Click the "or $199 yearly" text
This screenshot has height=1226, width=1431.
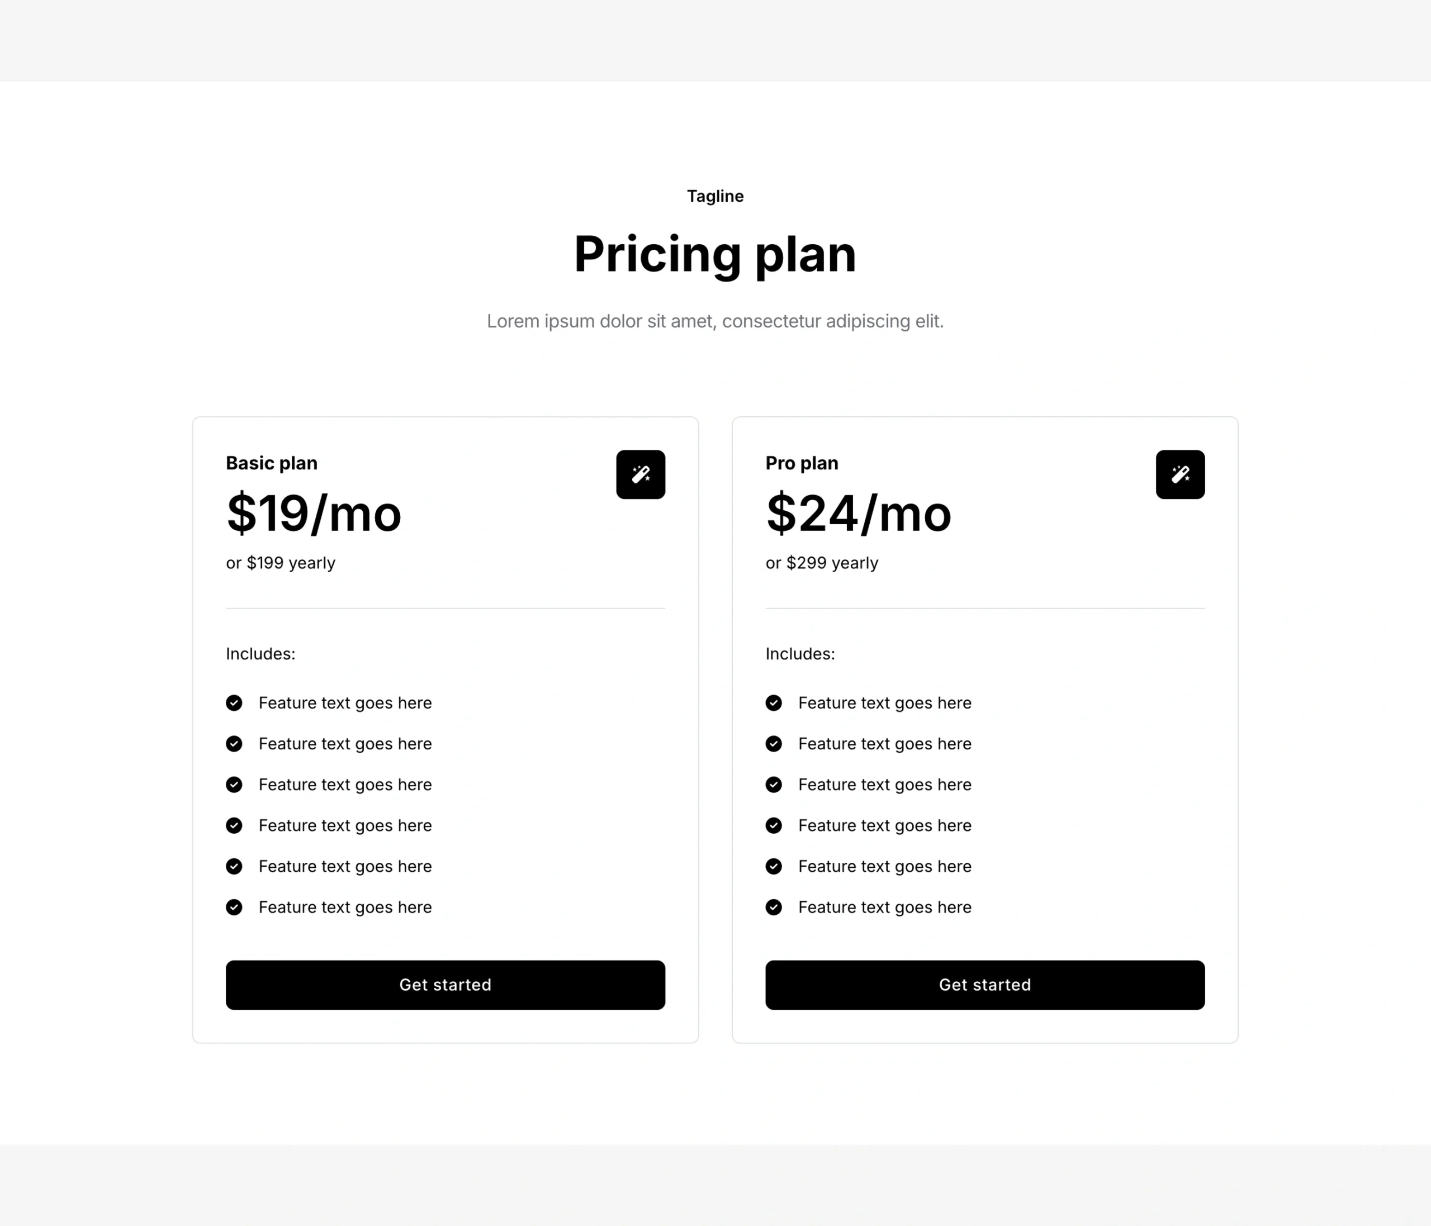point(281,563)
